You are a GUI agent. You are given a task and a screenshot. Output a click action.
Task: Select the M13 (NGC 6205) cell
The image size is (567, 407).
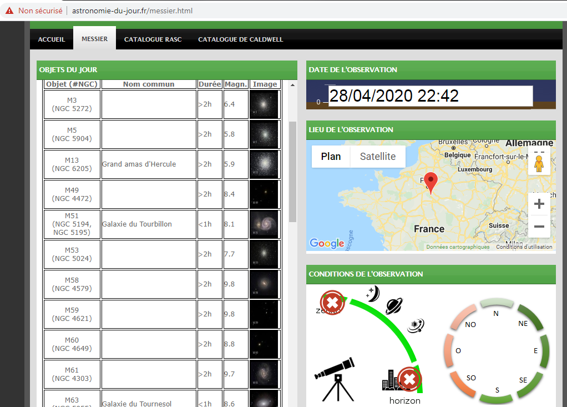click(x=72, y=164)
